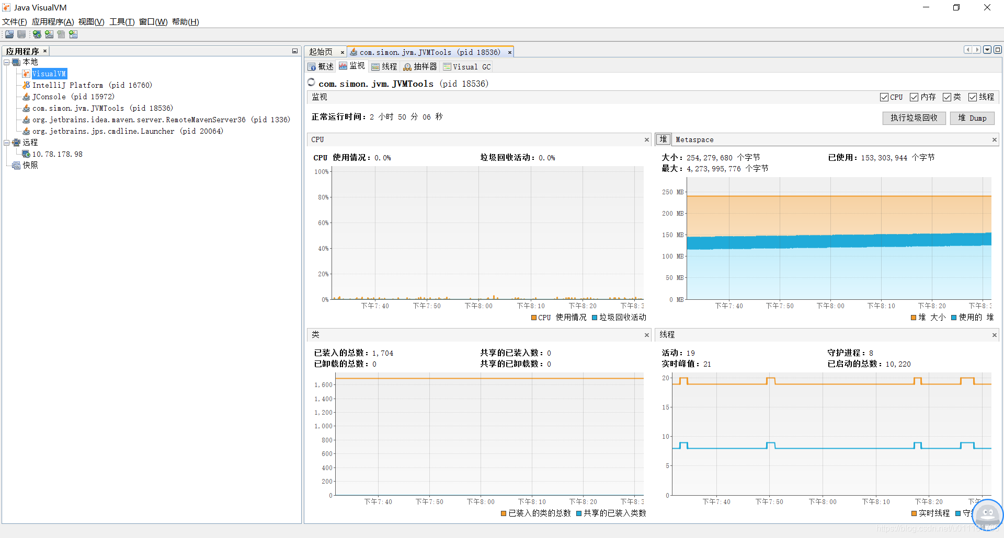
Task: Select JConsole (pid 15972) in tree
Action: [x=73, y=97]
